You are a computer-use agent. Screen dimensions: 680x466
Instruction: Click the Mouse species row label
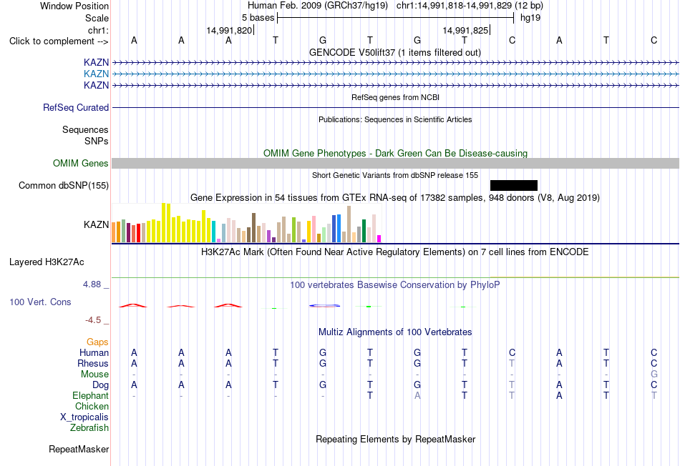pyautogui.click(x=94, y=375)
